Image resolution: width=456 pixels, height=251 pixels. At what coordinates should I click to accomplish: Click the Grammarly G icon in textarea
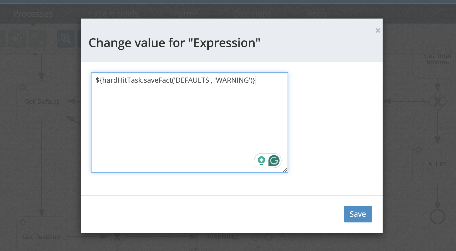click(274, 161)
